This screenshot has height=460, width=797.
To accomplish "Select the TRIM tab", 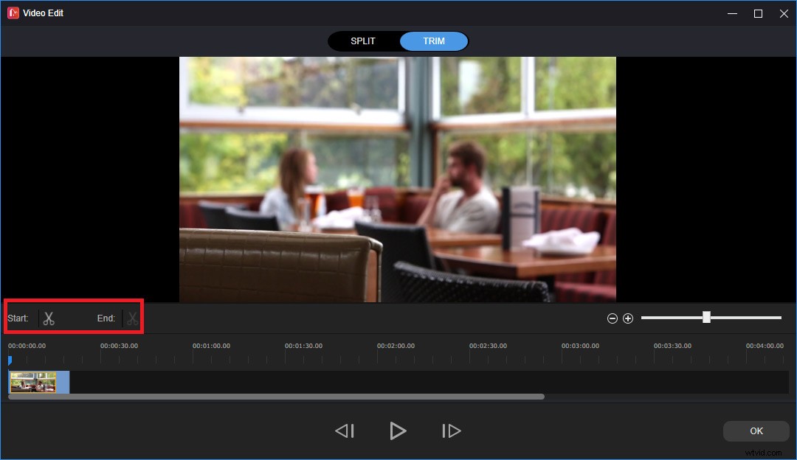I will point(433,41).
